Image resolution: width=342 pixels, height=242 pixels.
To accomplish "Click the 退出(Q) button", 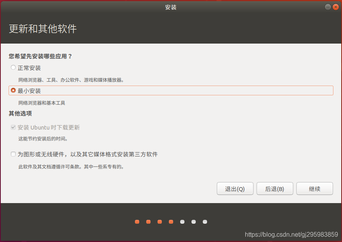I will pyautogui.click(x=235, y=189).
